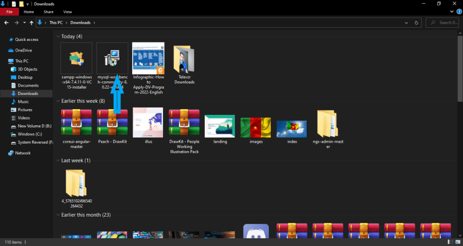The image size is (463, 246).
Task: Switch to the View ribbon tab
Action: pos(68,12)
